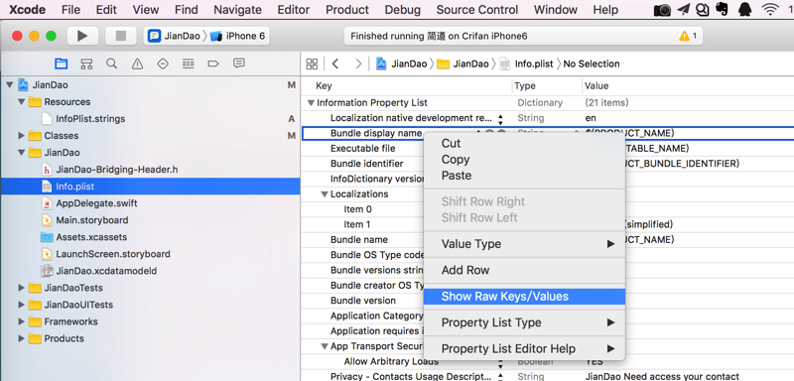794x381 pixels.
Task: Click the Stop button in toolbar
Action: click(x=120, y=36)
